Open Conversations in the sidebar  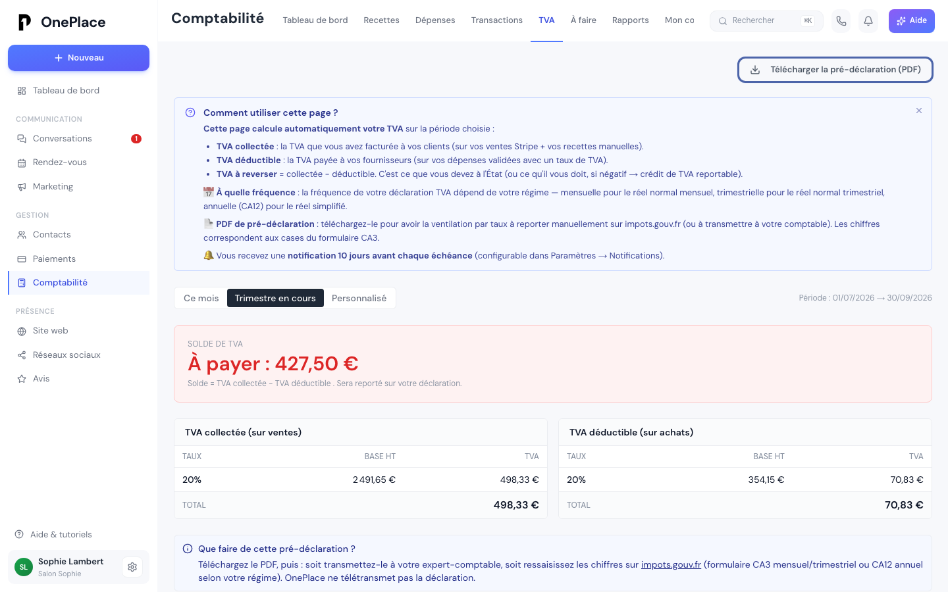79,139
